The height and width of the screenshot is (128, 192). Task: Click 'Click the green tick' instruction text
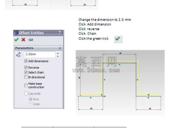[x=94, y=38]
